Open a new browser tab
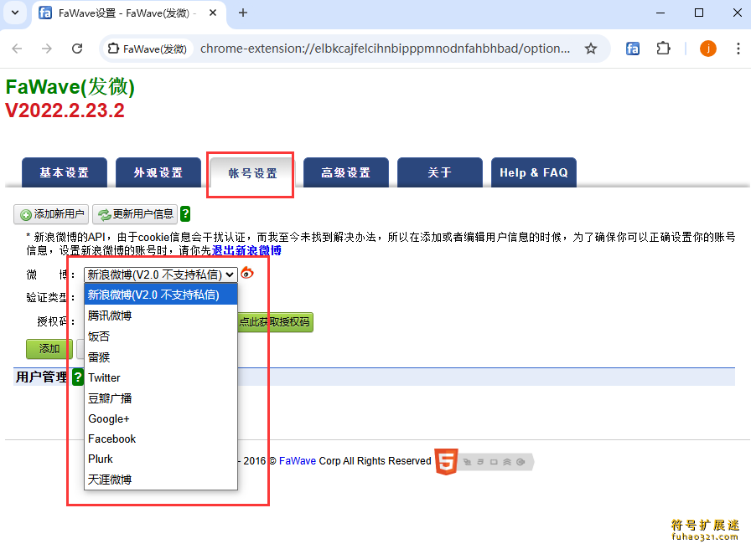Image resolution: width=751 pixels, height=549 pixels. 243,13
